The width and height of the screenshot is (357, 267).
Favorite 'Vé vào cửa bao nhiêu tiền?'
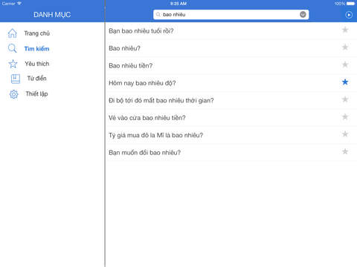click(x=345, y=116)
